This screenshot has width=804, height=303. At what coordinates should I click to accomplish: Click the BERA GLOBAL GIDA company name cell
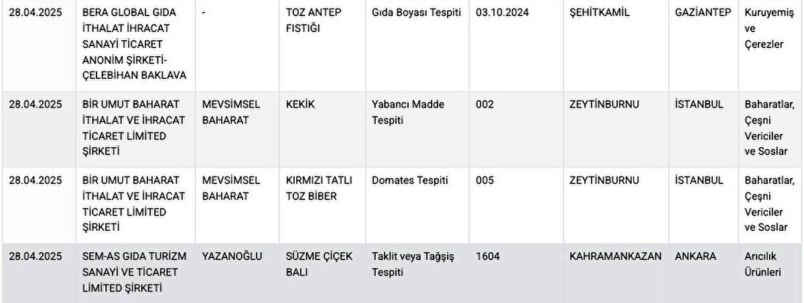tap(134, 44)
